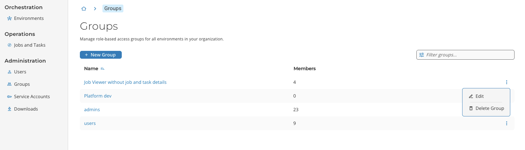Image resolution: width=525 pixels, height=150 pixels.
Task: Open Environments in the sidebar
Action: [x=28, y=18]
